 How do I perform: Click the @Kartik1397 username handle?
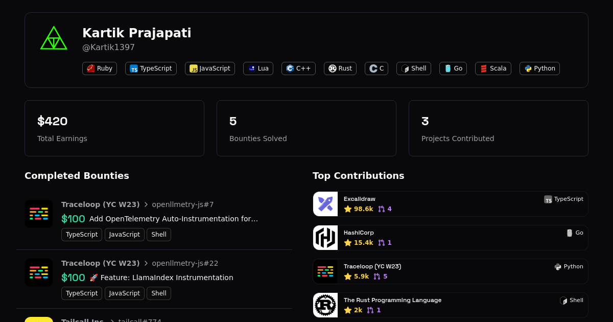point(108,48)
